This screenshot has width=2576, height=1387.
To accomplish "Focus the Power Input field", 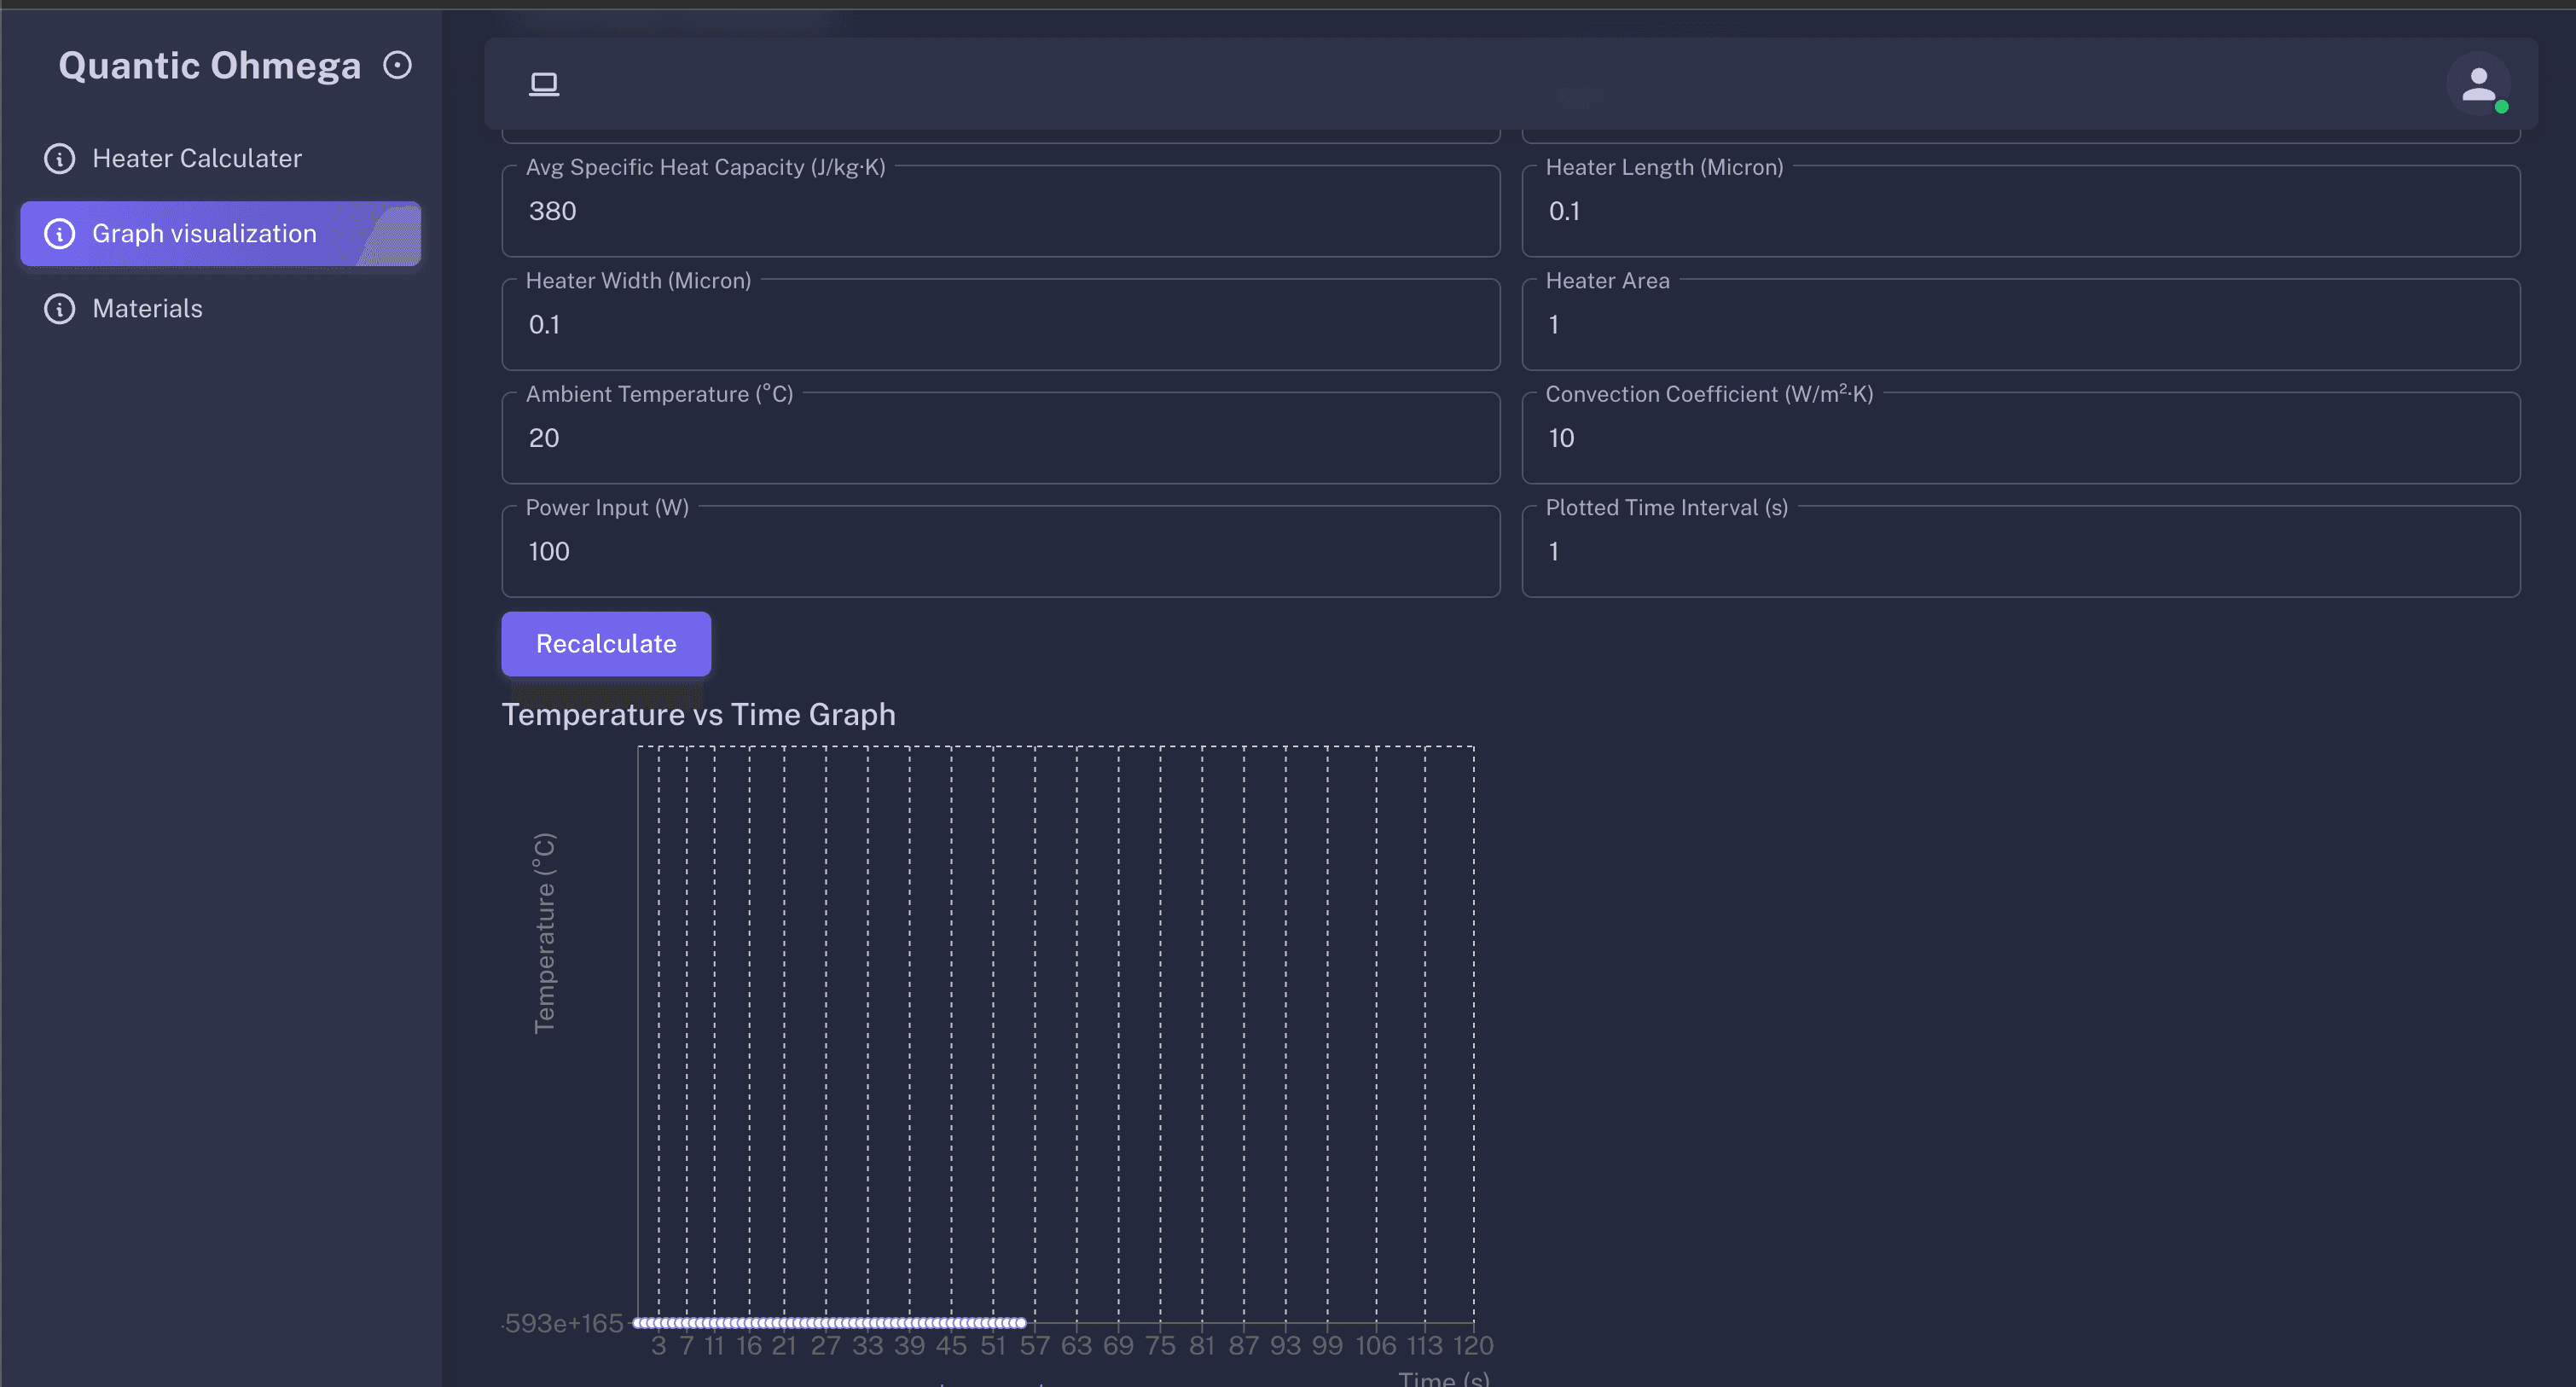I will [x=1000, y=552].
